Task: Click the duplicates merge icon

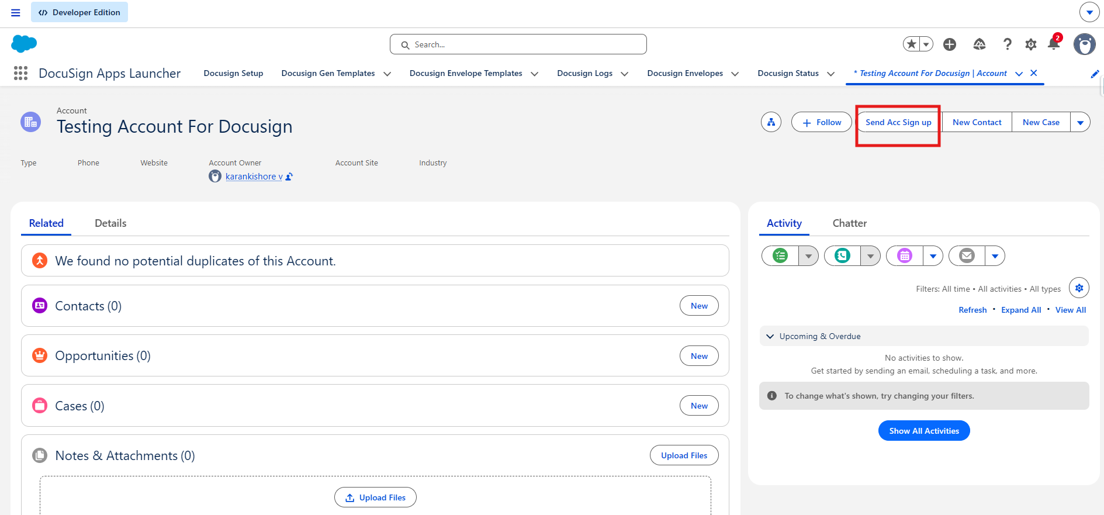Action: pyautogui.click(x=40, y=261)
